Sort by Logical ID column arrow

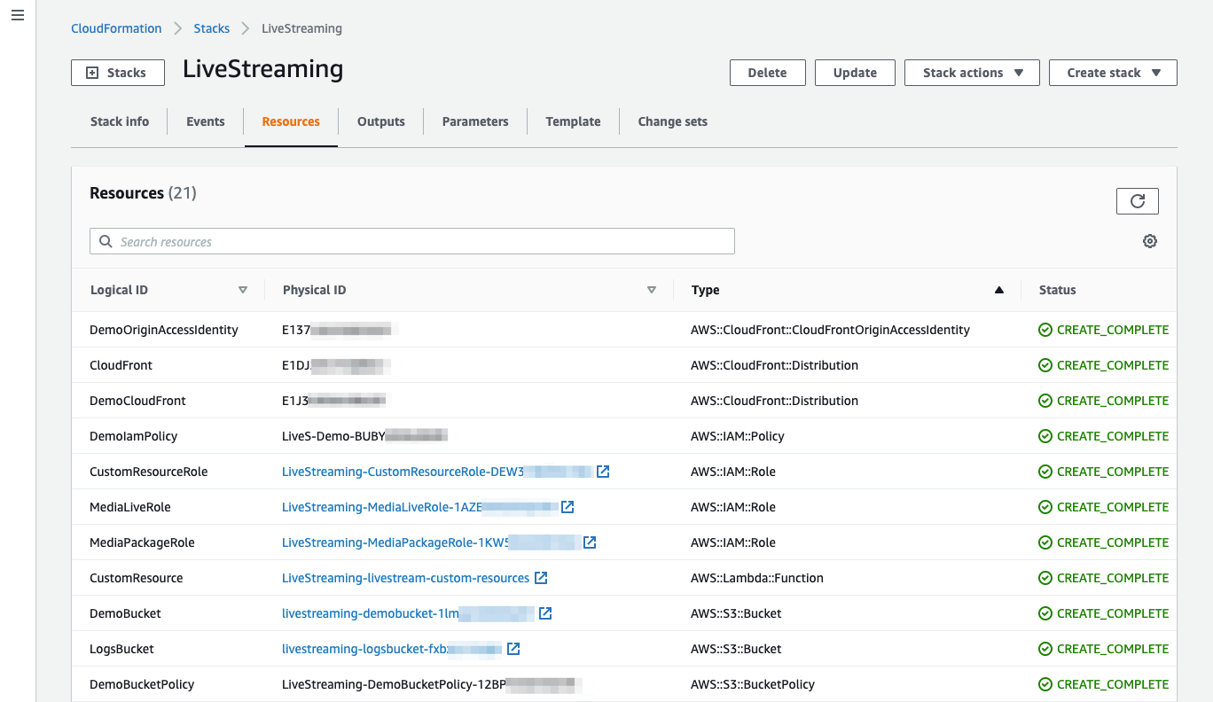pyautogui.click(x=243, y=290)
